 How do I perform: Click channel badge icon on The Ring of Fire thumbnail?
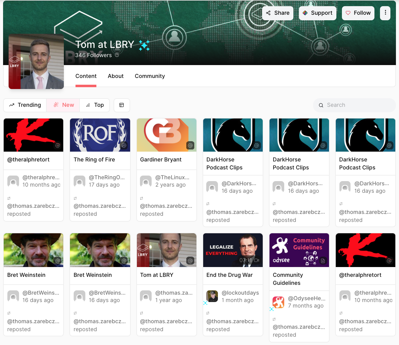[x=124, y=145]
